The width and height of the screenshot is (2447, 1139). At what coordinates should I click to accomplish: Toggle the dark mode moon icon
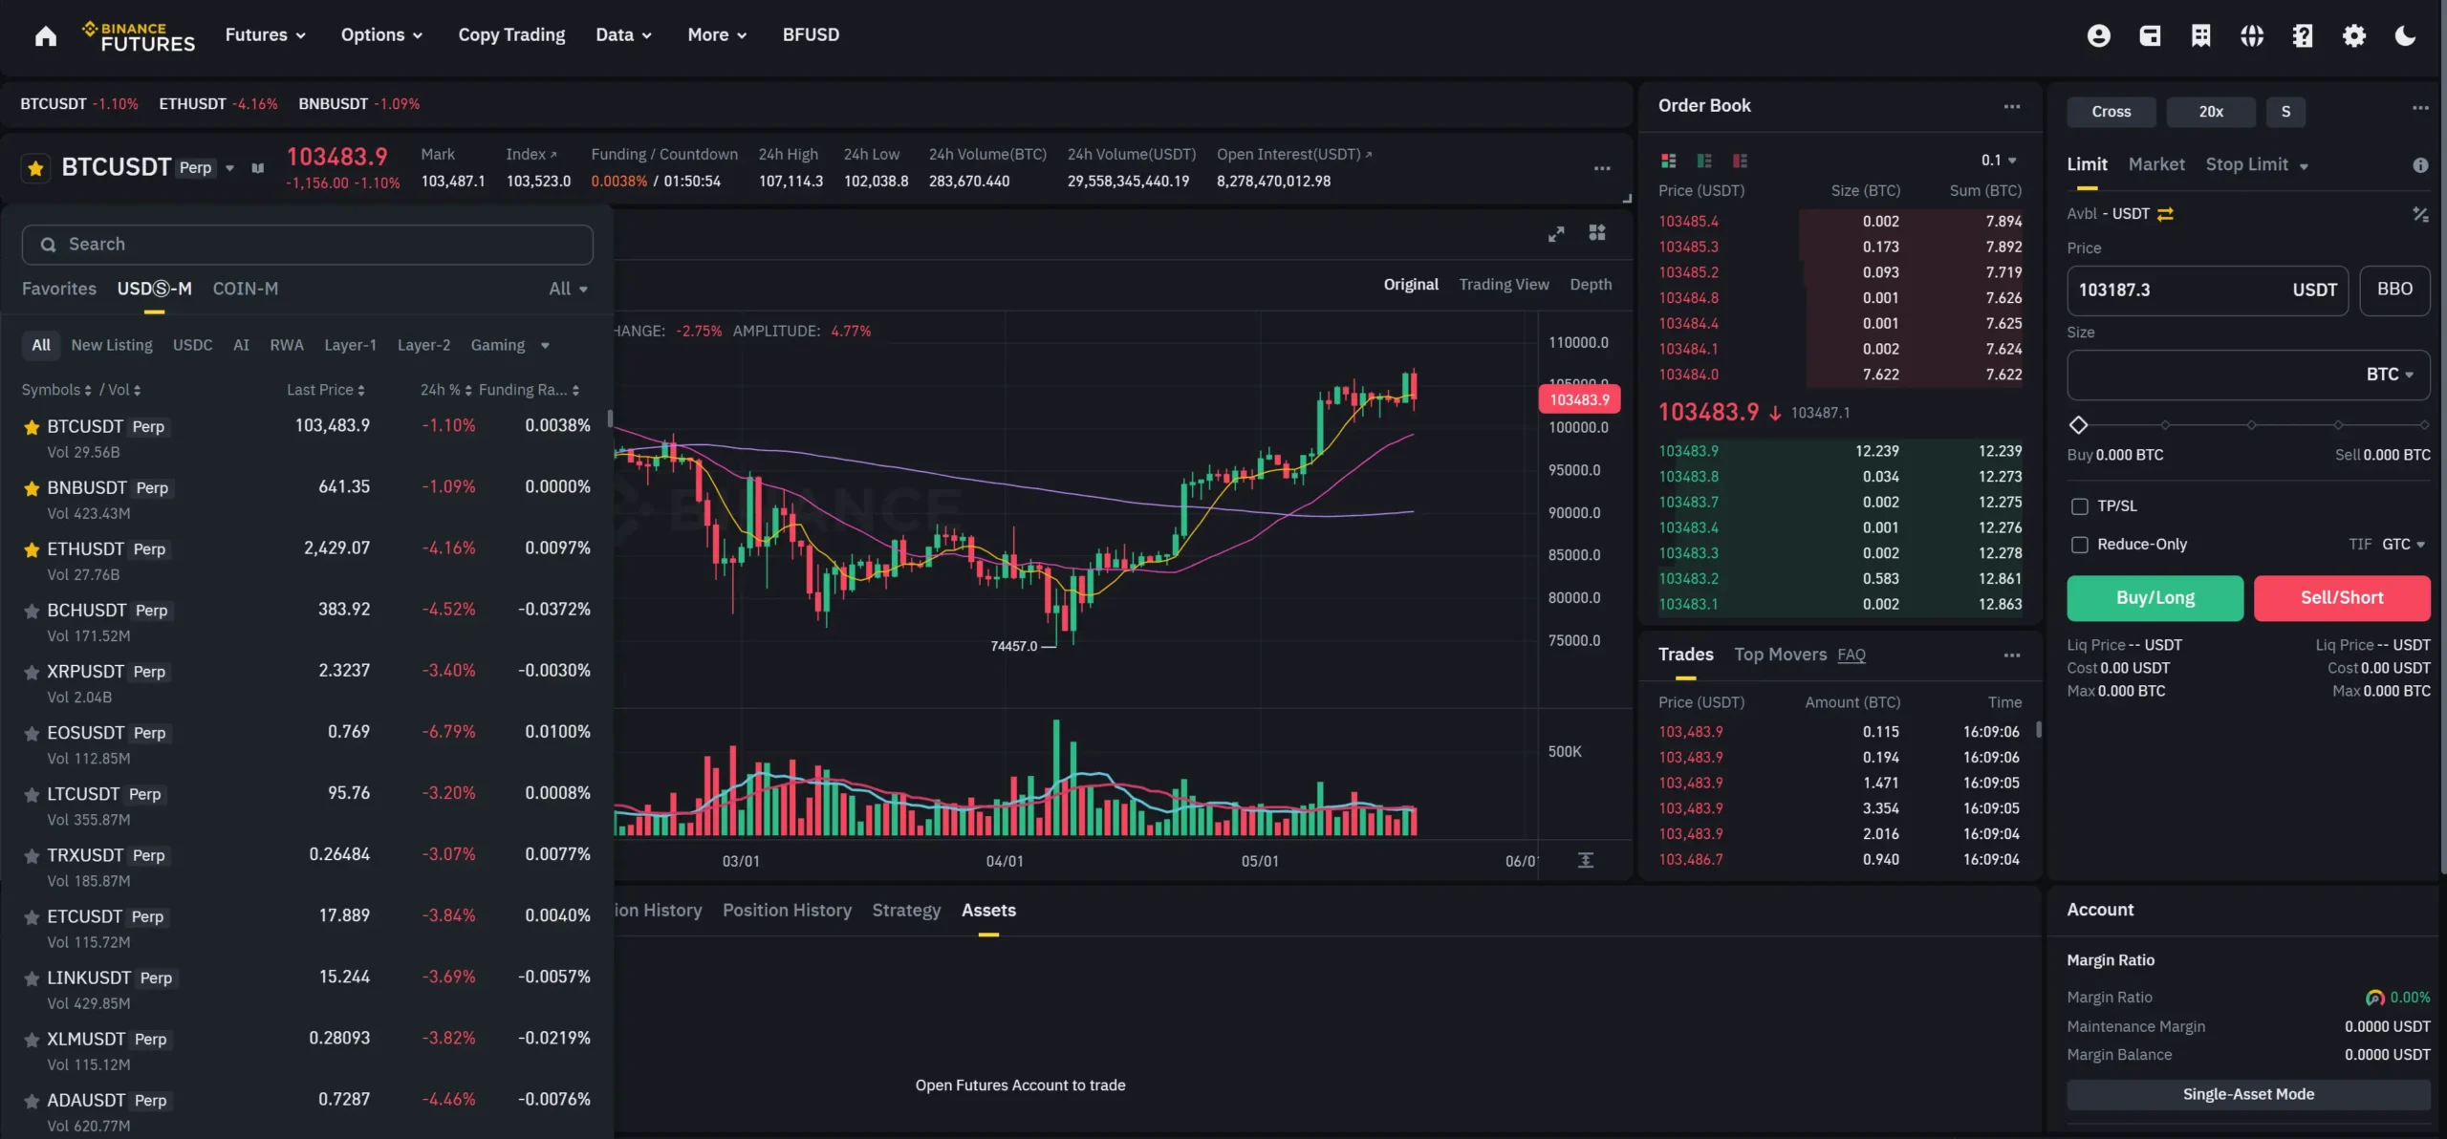2405,35
